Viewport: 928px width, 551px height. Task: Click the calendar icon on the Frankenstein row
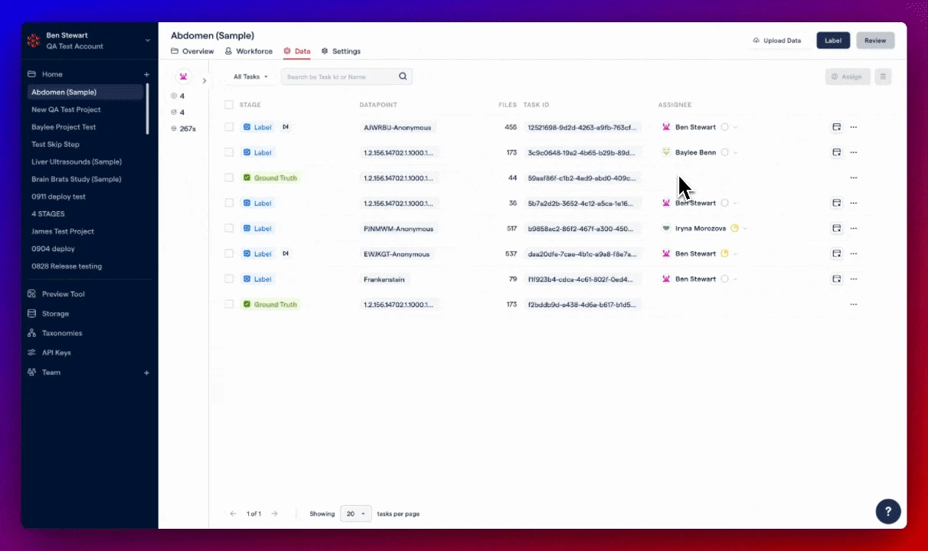[836, 279]
